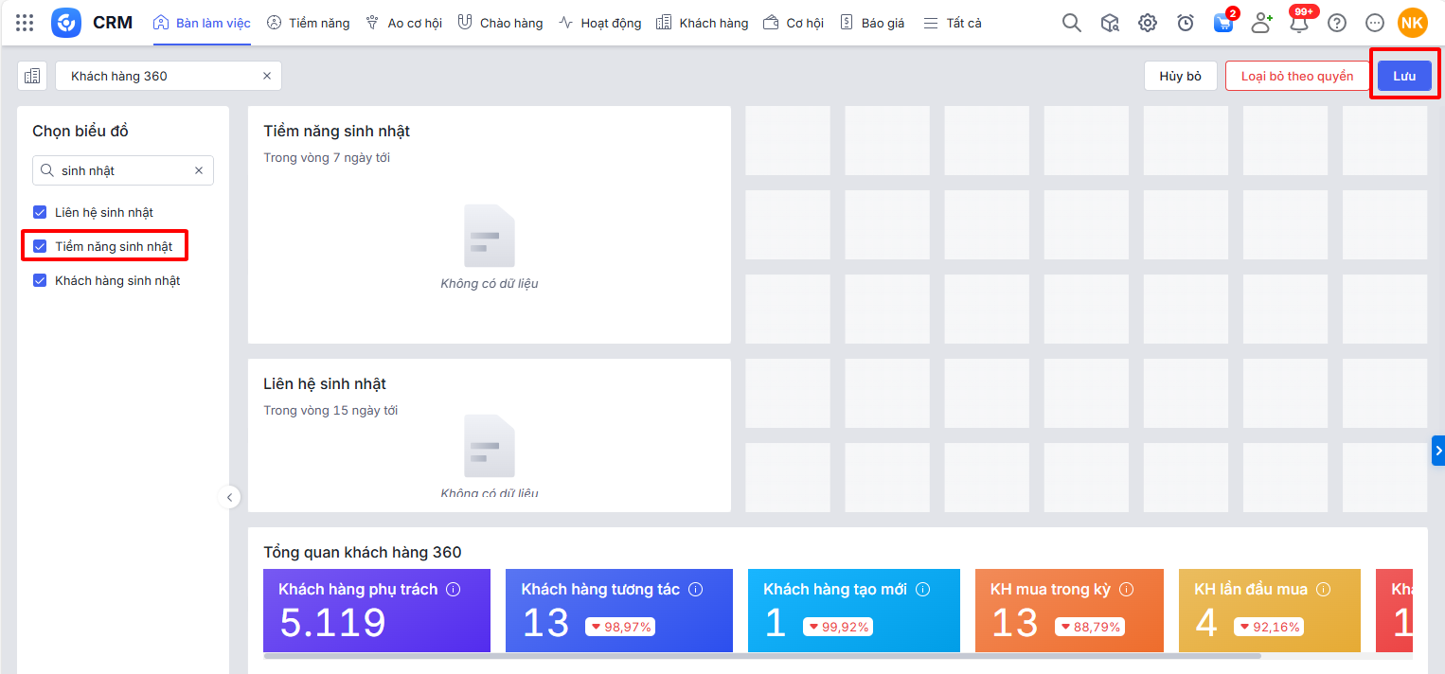Go to the Tiềm năng tab
This screenshot has width=1445, height=674.
308,23
